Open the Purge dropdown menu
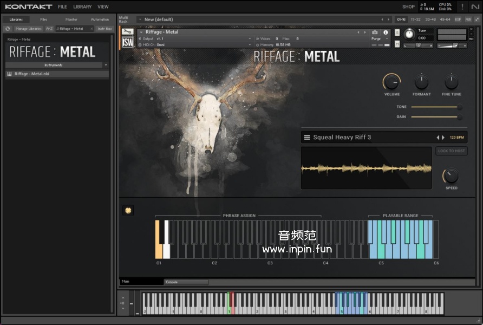 click(x=378, y=39)
